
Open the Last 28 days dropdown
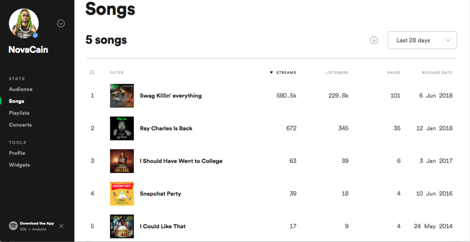point(422,40)
